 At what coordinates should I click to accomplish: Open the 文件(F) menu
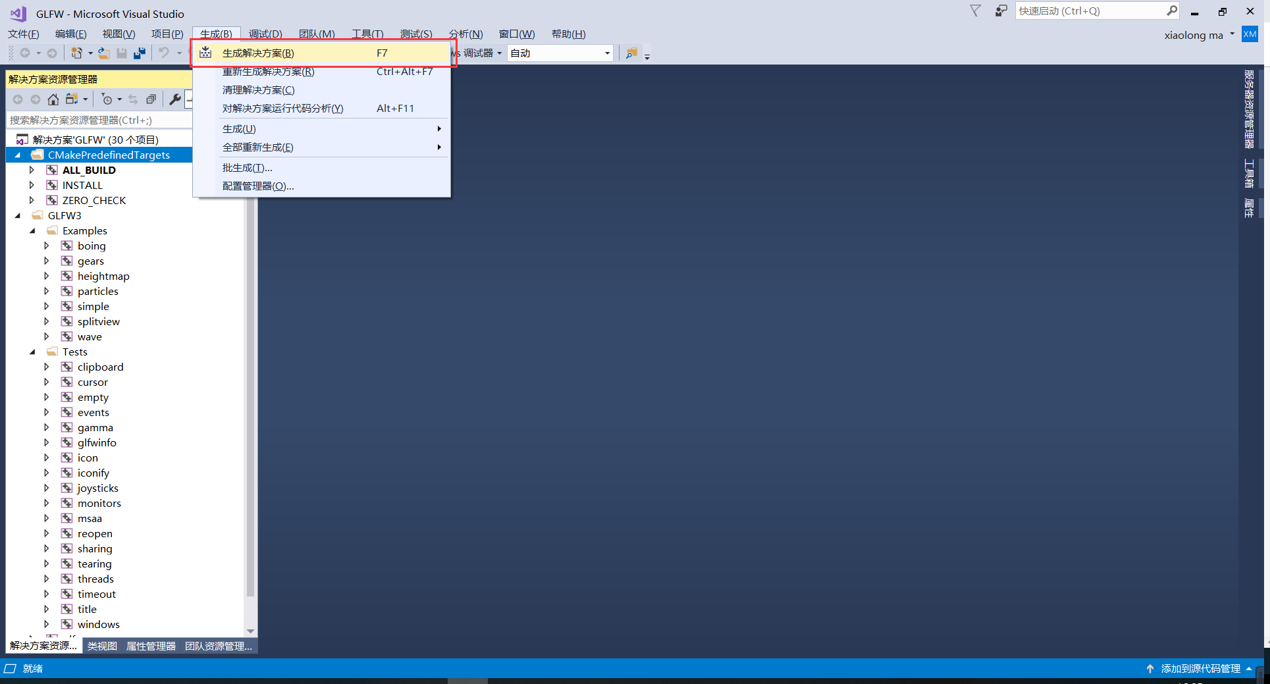tap(24, 34)
